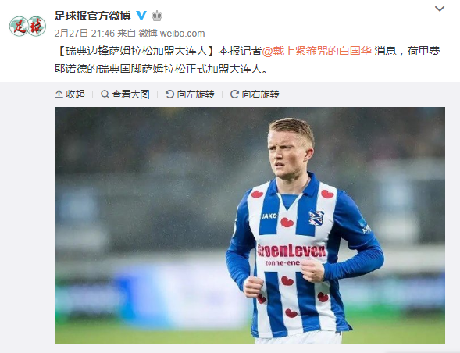Click 查看大图 to view full image
The height and width of the screenshot is (353, 460).
click(125, 94)
